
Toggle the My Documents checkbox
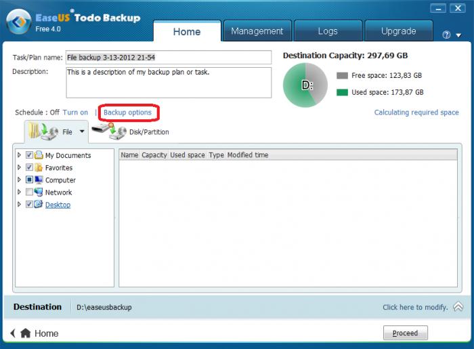click(29, 155)
